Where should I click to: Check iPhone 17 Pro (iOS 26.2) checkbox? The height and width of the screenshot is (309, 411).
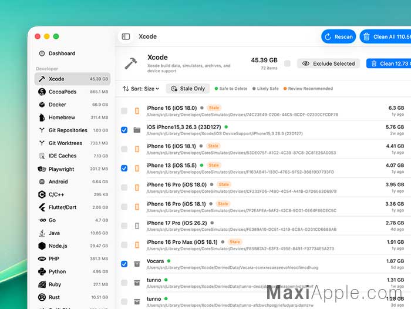[x=124, y=226]
